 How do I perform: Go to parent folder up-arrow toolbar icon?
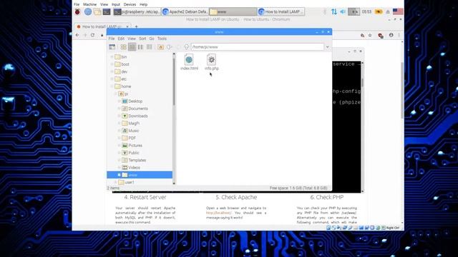tap(186, 47)
